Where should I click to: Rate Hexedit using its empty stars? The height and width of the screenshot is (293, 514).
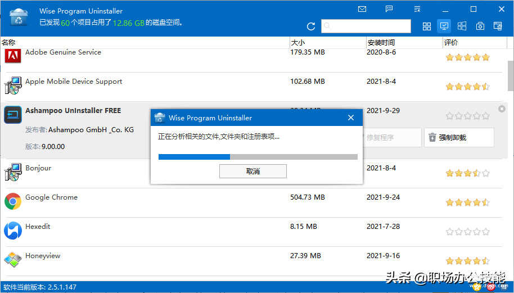[x=467, y=232]
